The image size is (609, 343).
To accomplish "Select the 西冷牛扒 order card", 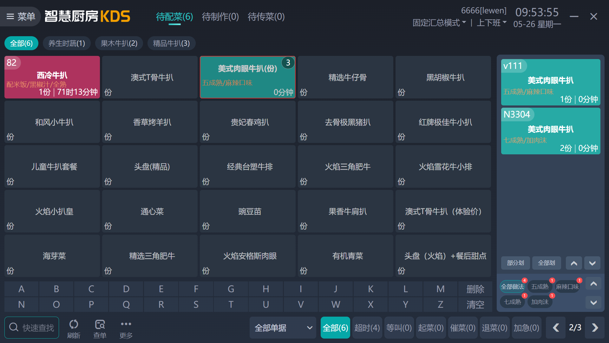I will click(x=52, y=77).
